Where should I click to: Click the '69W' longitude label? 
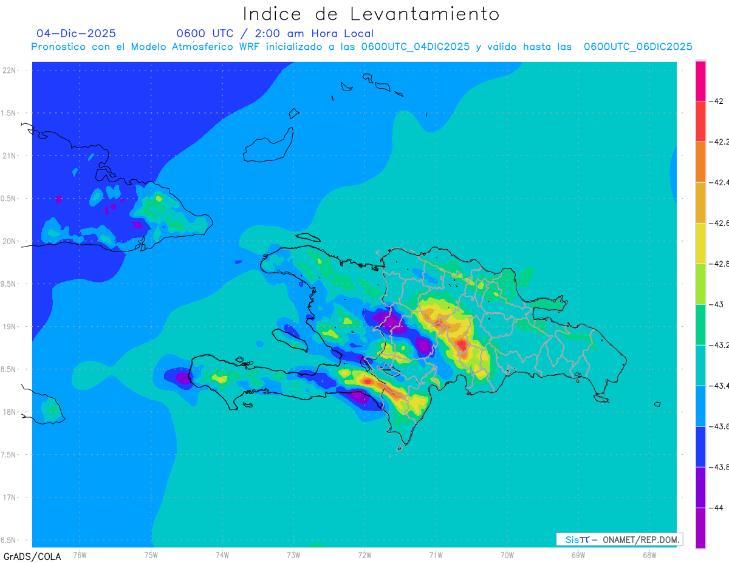pyautogui.click(x=578, y=554)
